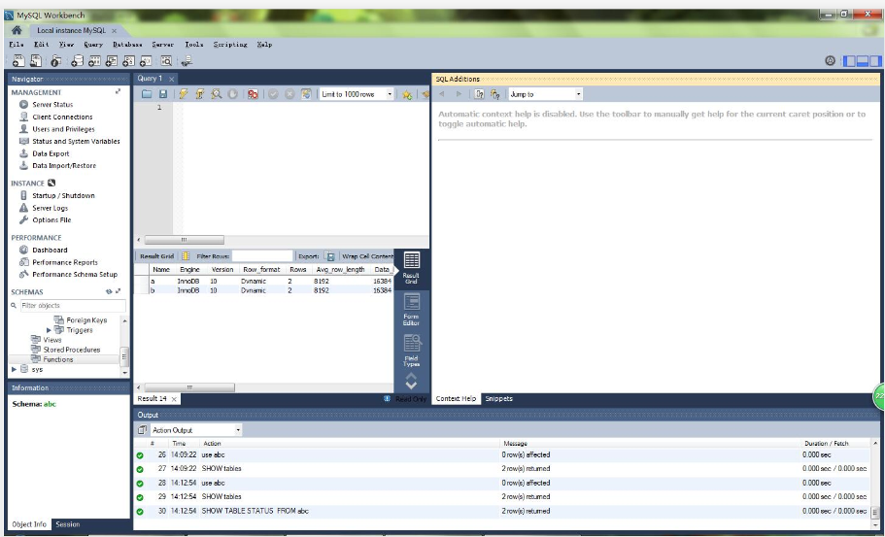This screenshot has height=537, width=885.
Task: Open the File menu
Action: (17, 44)
